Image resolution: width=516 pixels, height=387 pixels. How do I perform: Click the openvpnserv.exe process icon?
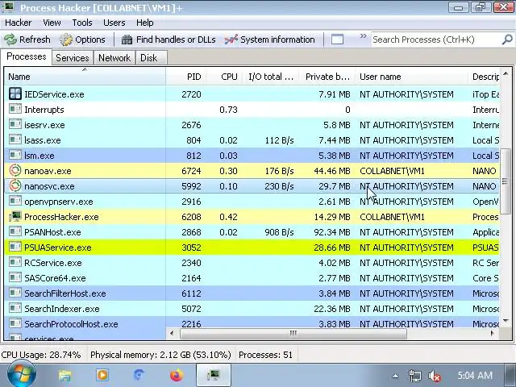click(15, 201)
